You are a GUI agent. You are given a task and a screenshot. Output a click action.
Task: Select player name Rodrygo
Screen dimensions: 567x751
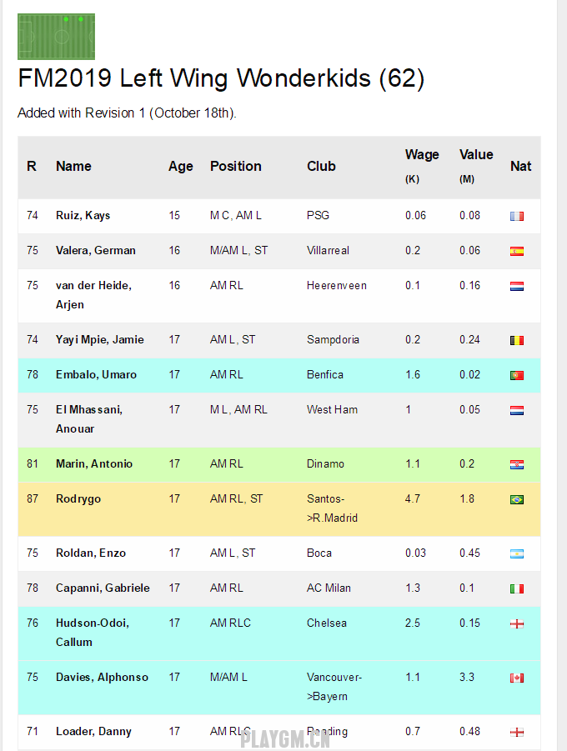pyautogui.click(x=79, y=498)
